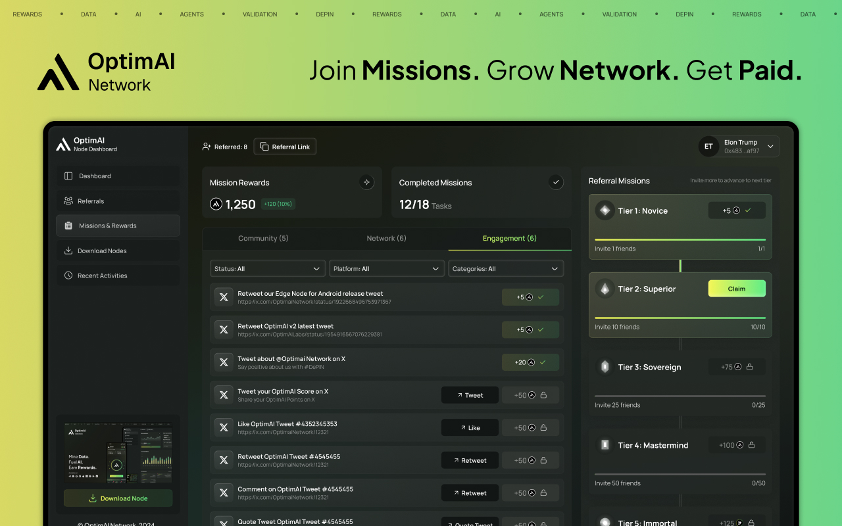Click the locked +75 Tier 3 reward
842x526 pixels.
pos(737,367)
